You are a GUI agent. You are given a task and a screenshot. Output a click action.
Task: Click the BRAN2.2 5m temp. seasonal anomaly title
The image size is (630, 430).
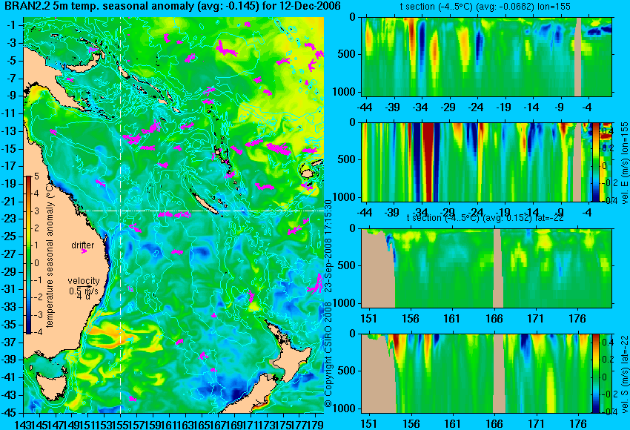click(x=173, y=6)
